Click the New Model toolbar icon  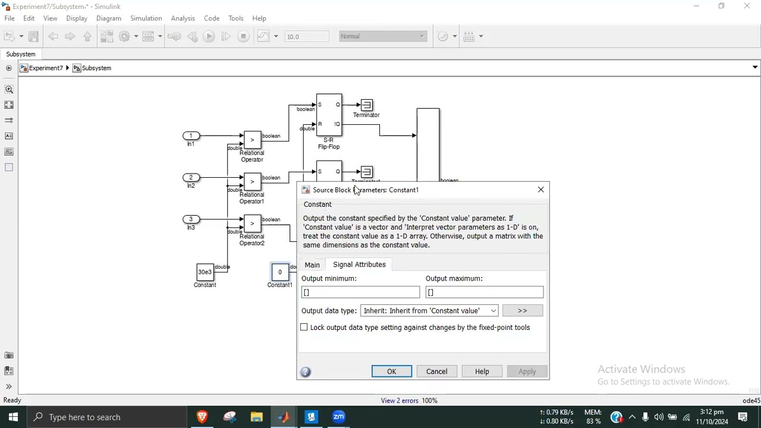(10, 36)
